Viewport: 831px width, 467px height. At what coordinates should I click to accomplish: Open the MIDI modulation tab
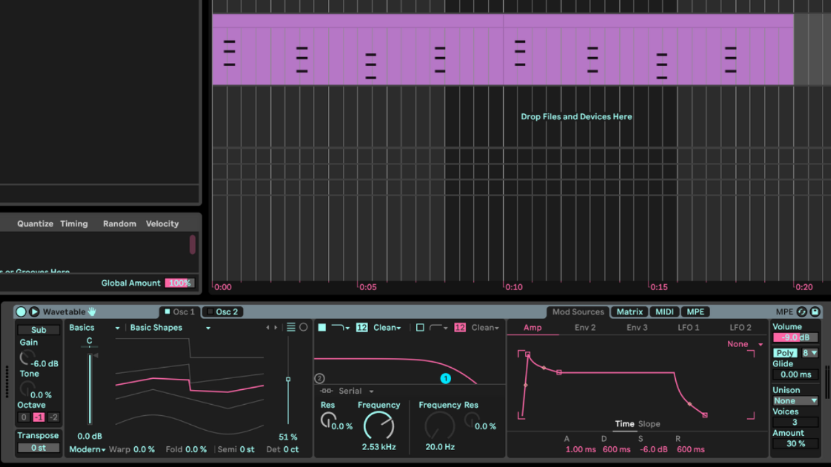(664, 312)
